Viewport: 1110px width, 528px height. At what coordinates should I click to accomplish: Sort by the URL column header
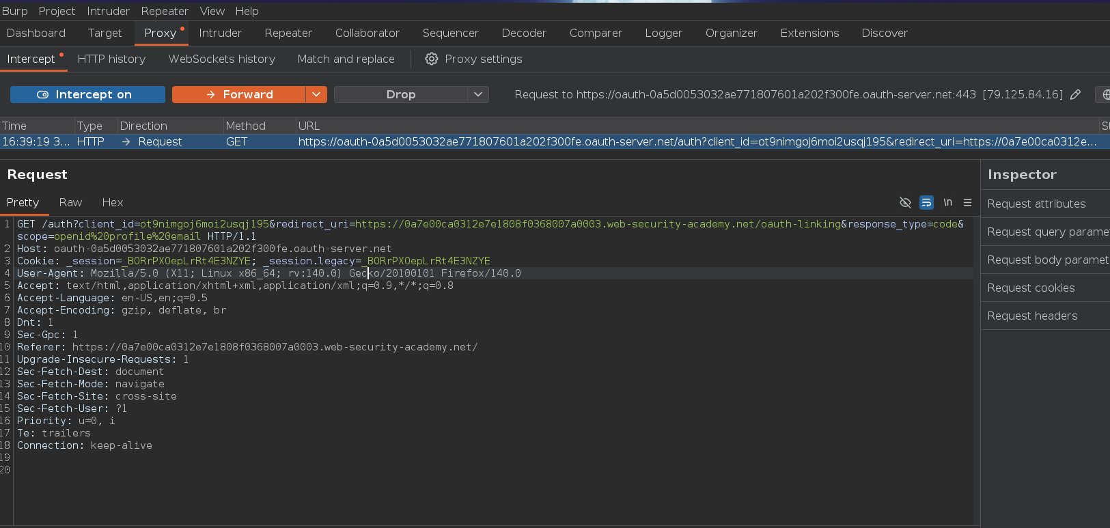(x=697, y=126)
